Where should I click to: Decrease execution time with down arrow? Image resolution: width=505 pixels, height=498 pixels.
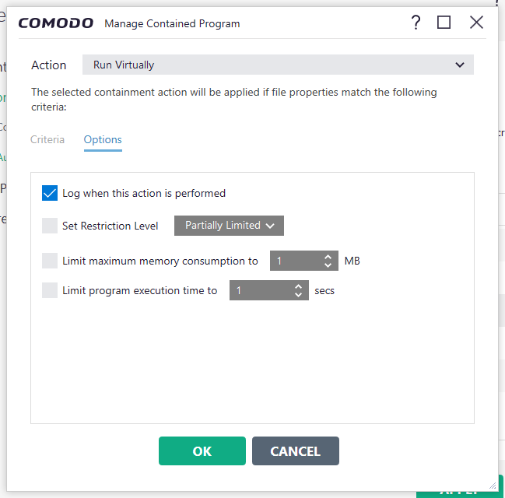[298, 295]
